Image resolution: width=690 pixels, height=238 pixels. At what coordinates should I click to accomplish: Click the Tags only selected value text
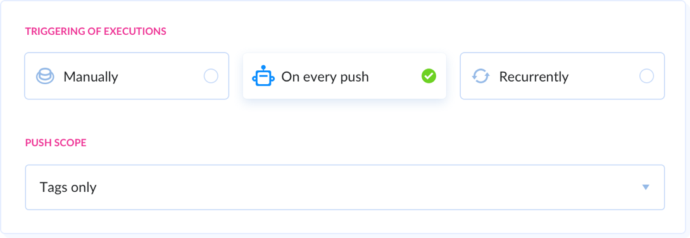(x=68, y=188)
